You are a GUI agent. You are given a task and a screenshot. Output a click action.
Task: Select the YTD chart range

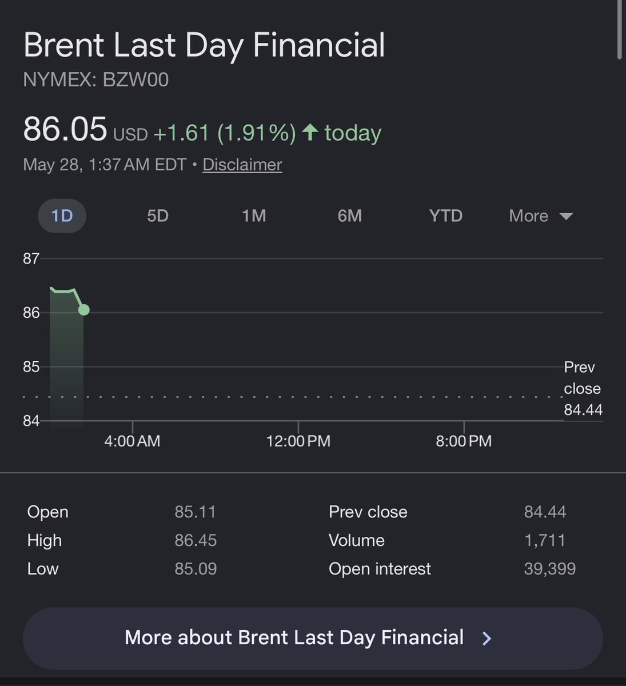coord(445,216)
